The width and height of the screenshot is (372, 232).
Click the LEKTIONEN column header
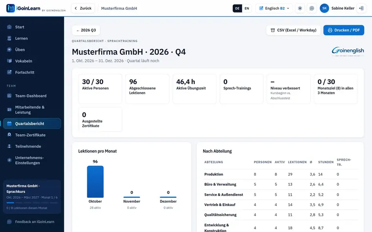coord(297,162)
